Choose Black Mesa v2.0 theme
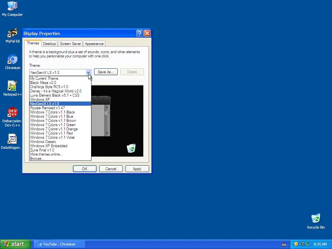Viewport: 332px width, 249px height. (60, 83)
